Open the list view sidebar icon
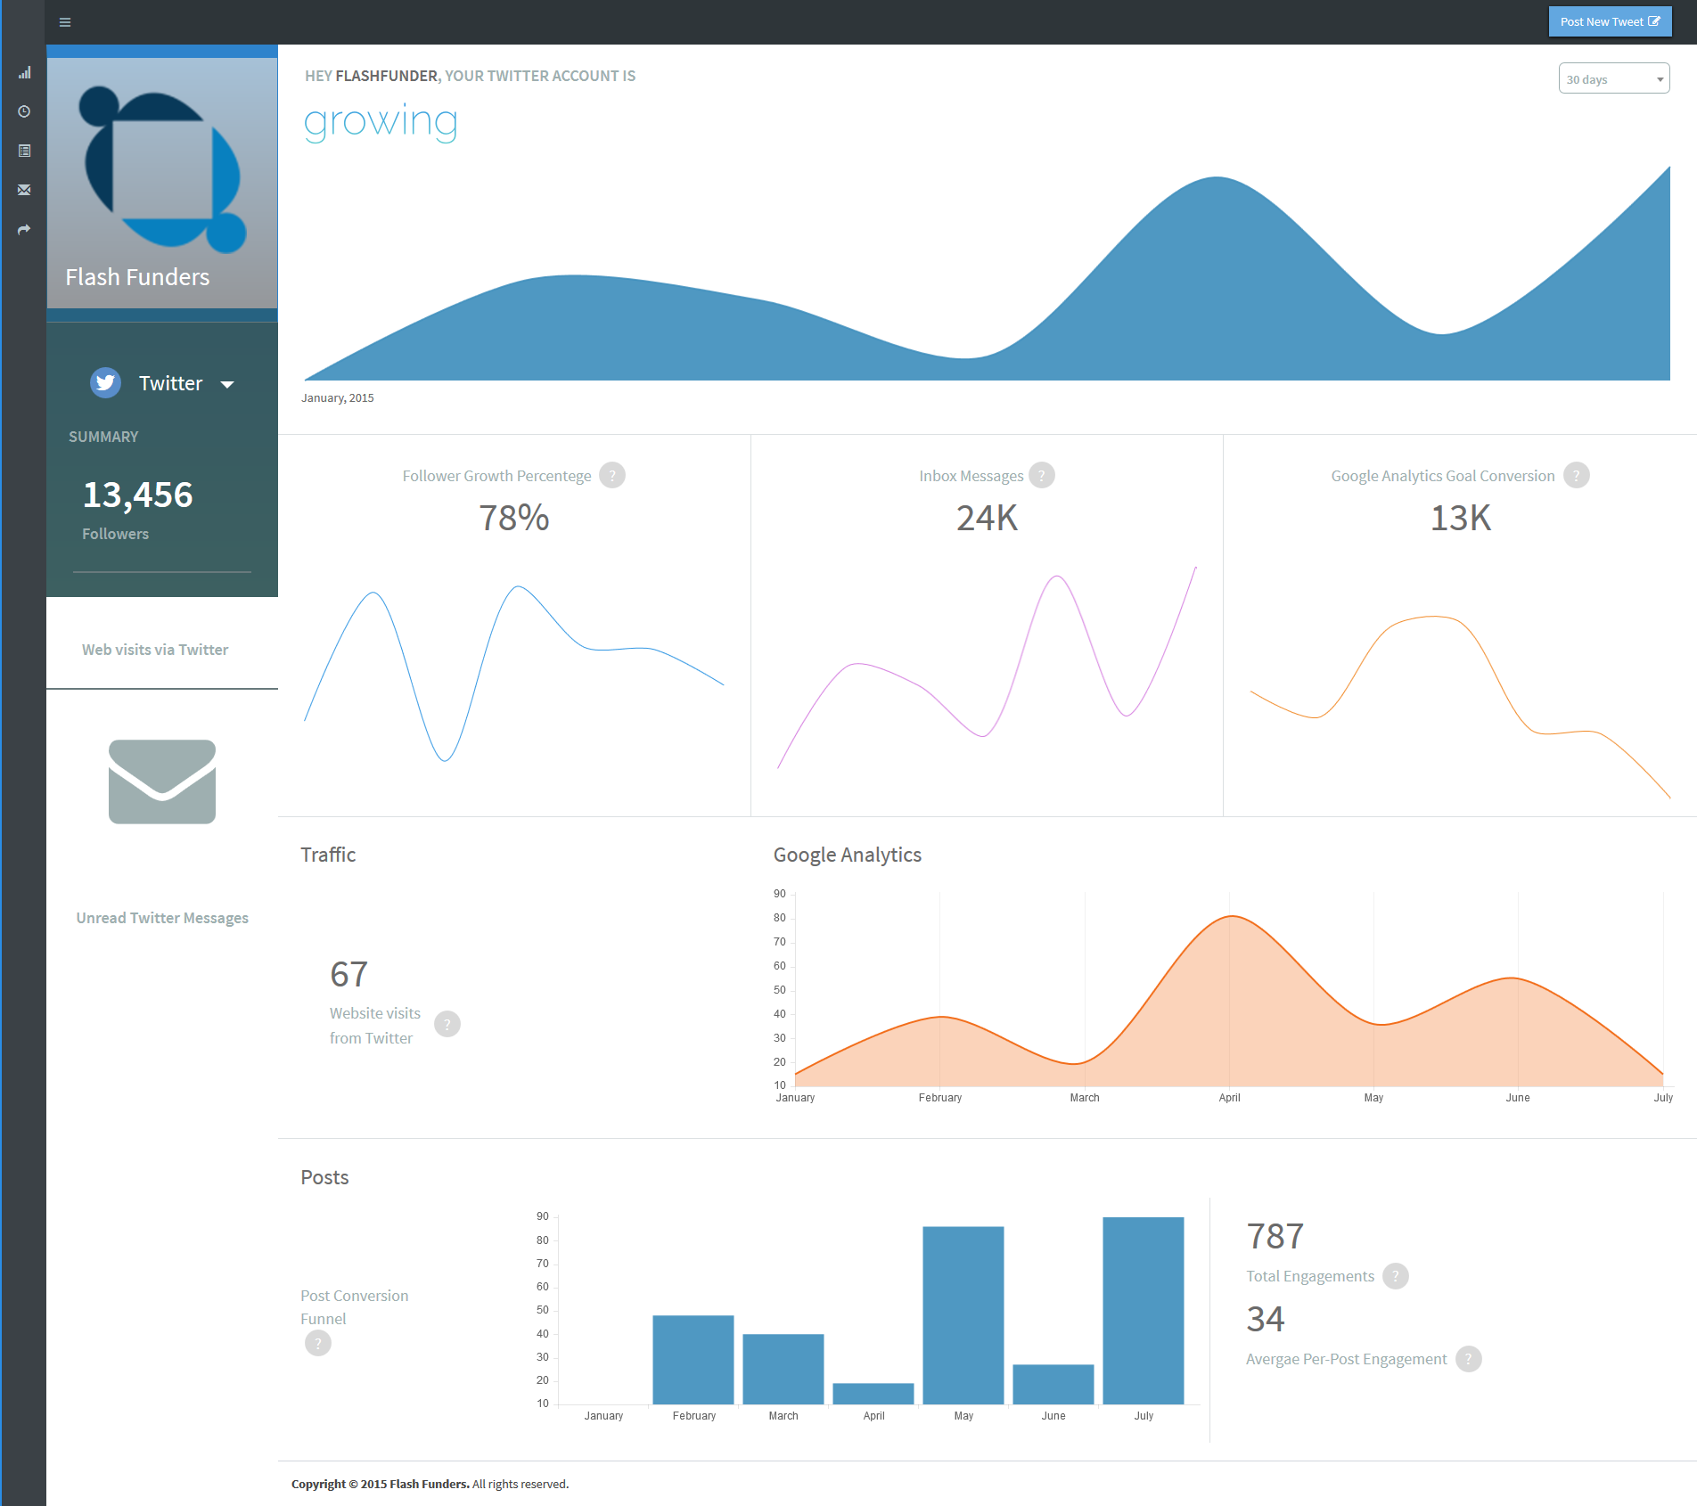Image resolution: width=1697 pixels, height=1506 pixels. [24, 151]
